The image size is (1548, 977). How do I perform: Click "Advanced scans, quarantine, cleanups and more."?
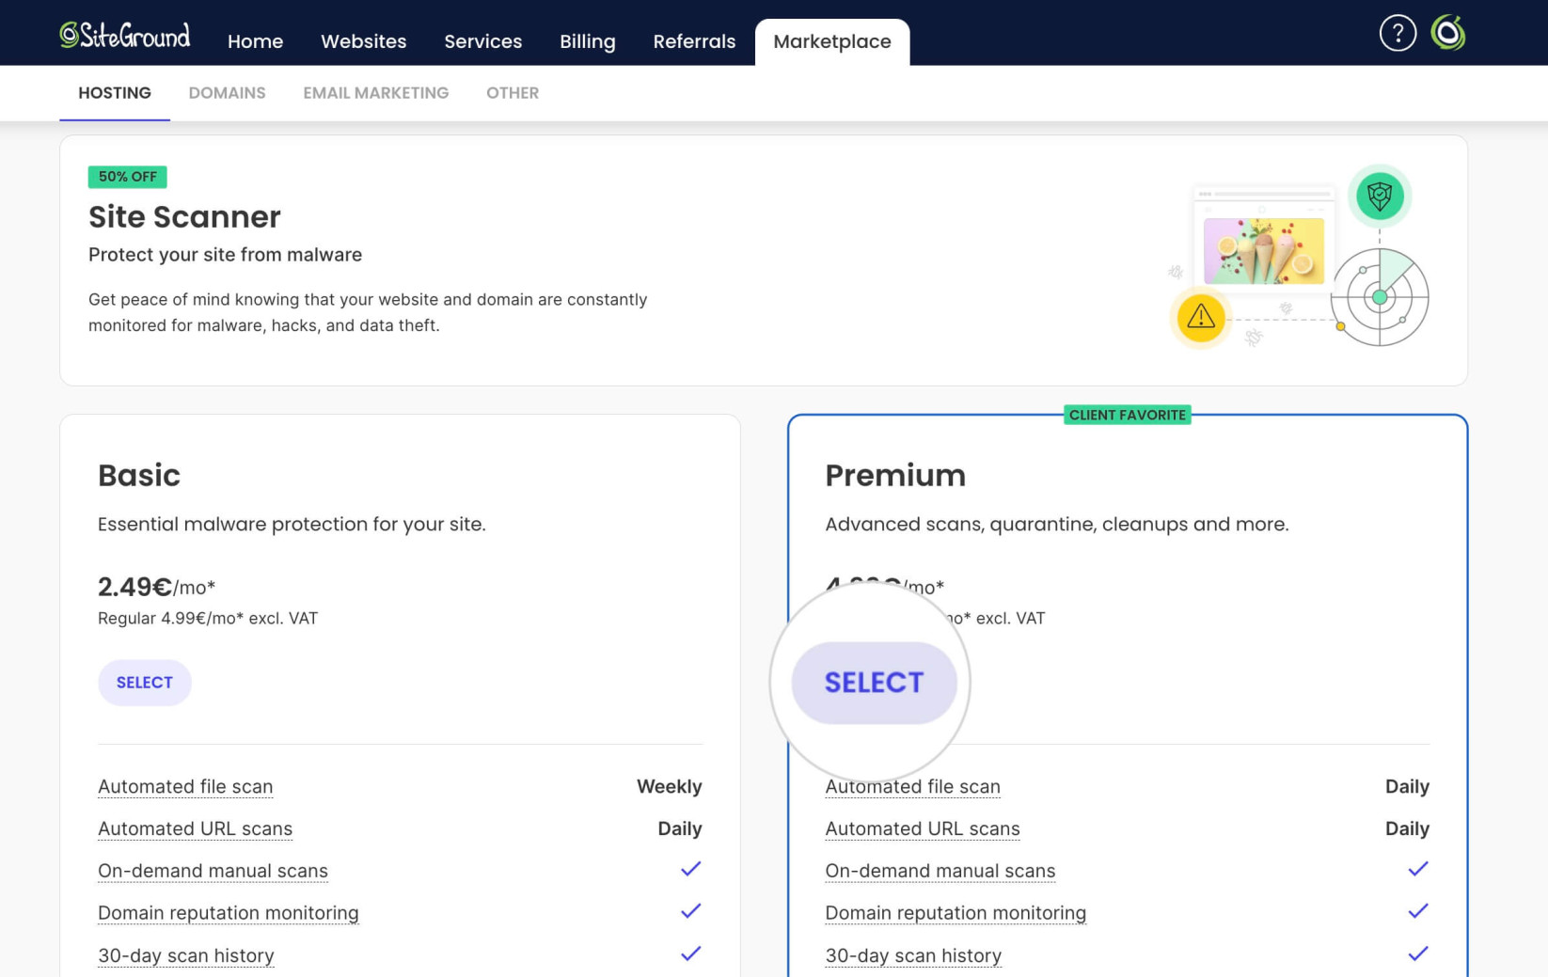(1057, 524)
